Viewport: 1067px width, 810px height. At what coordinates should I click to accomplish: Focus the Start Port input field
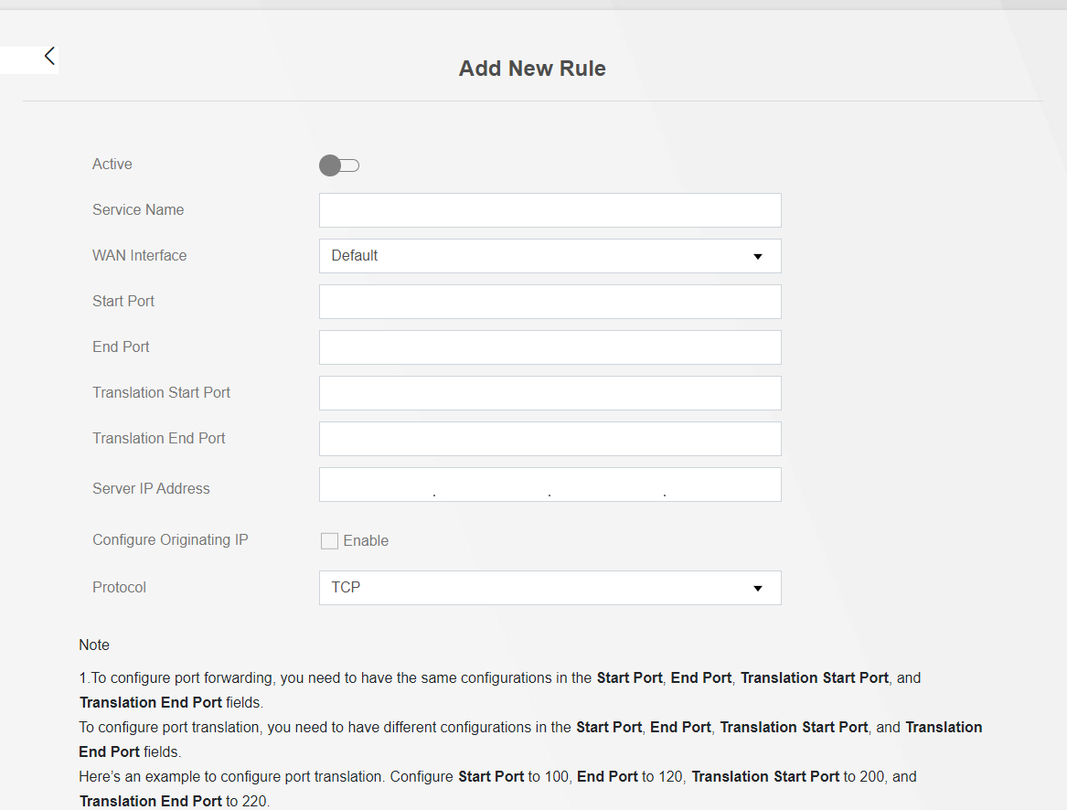pos(550,302)
